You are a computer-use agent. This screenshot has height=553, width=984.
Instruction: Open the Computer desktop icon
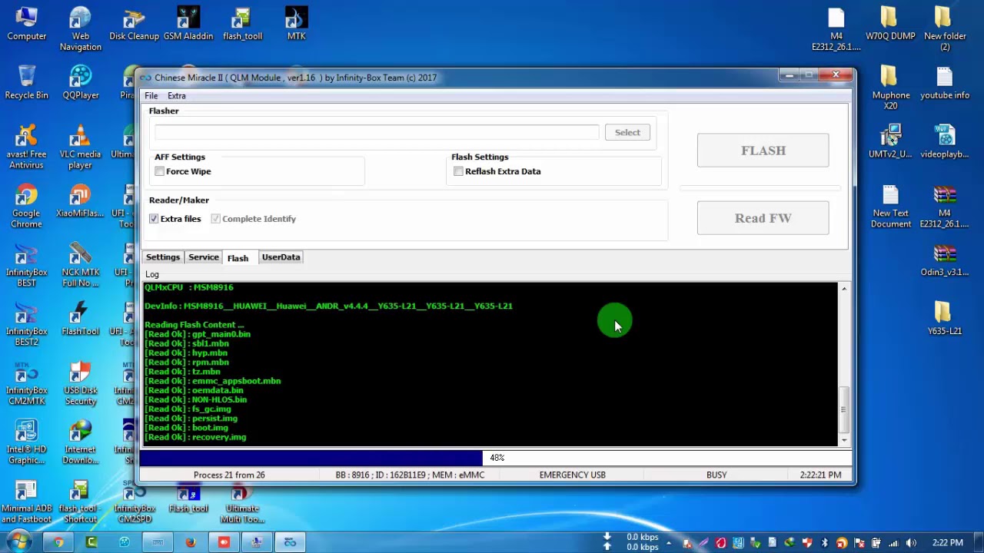(x=27, y=24)
